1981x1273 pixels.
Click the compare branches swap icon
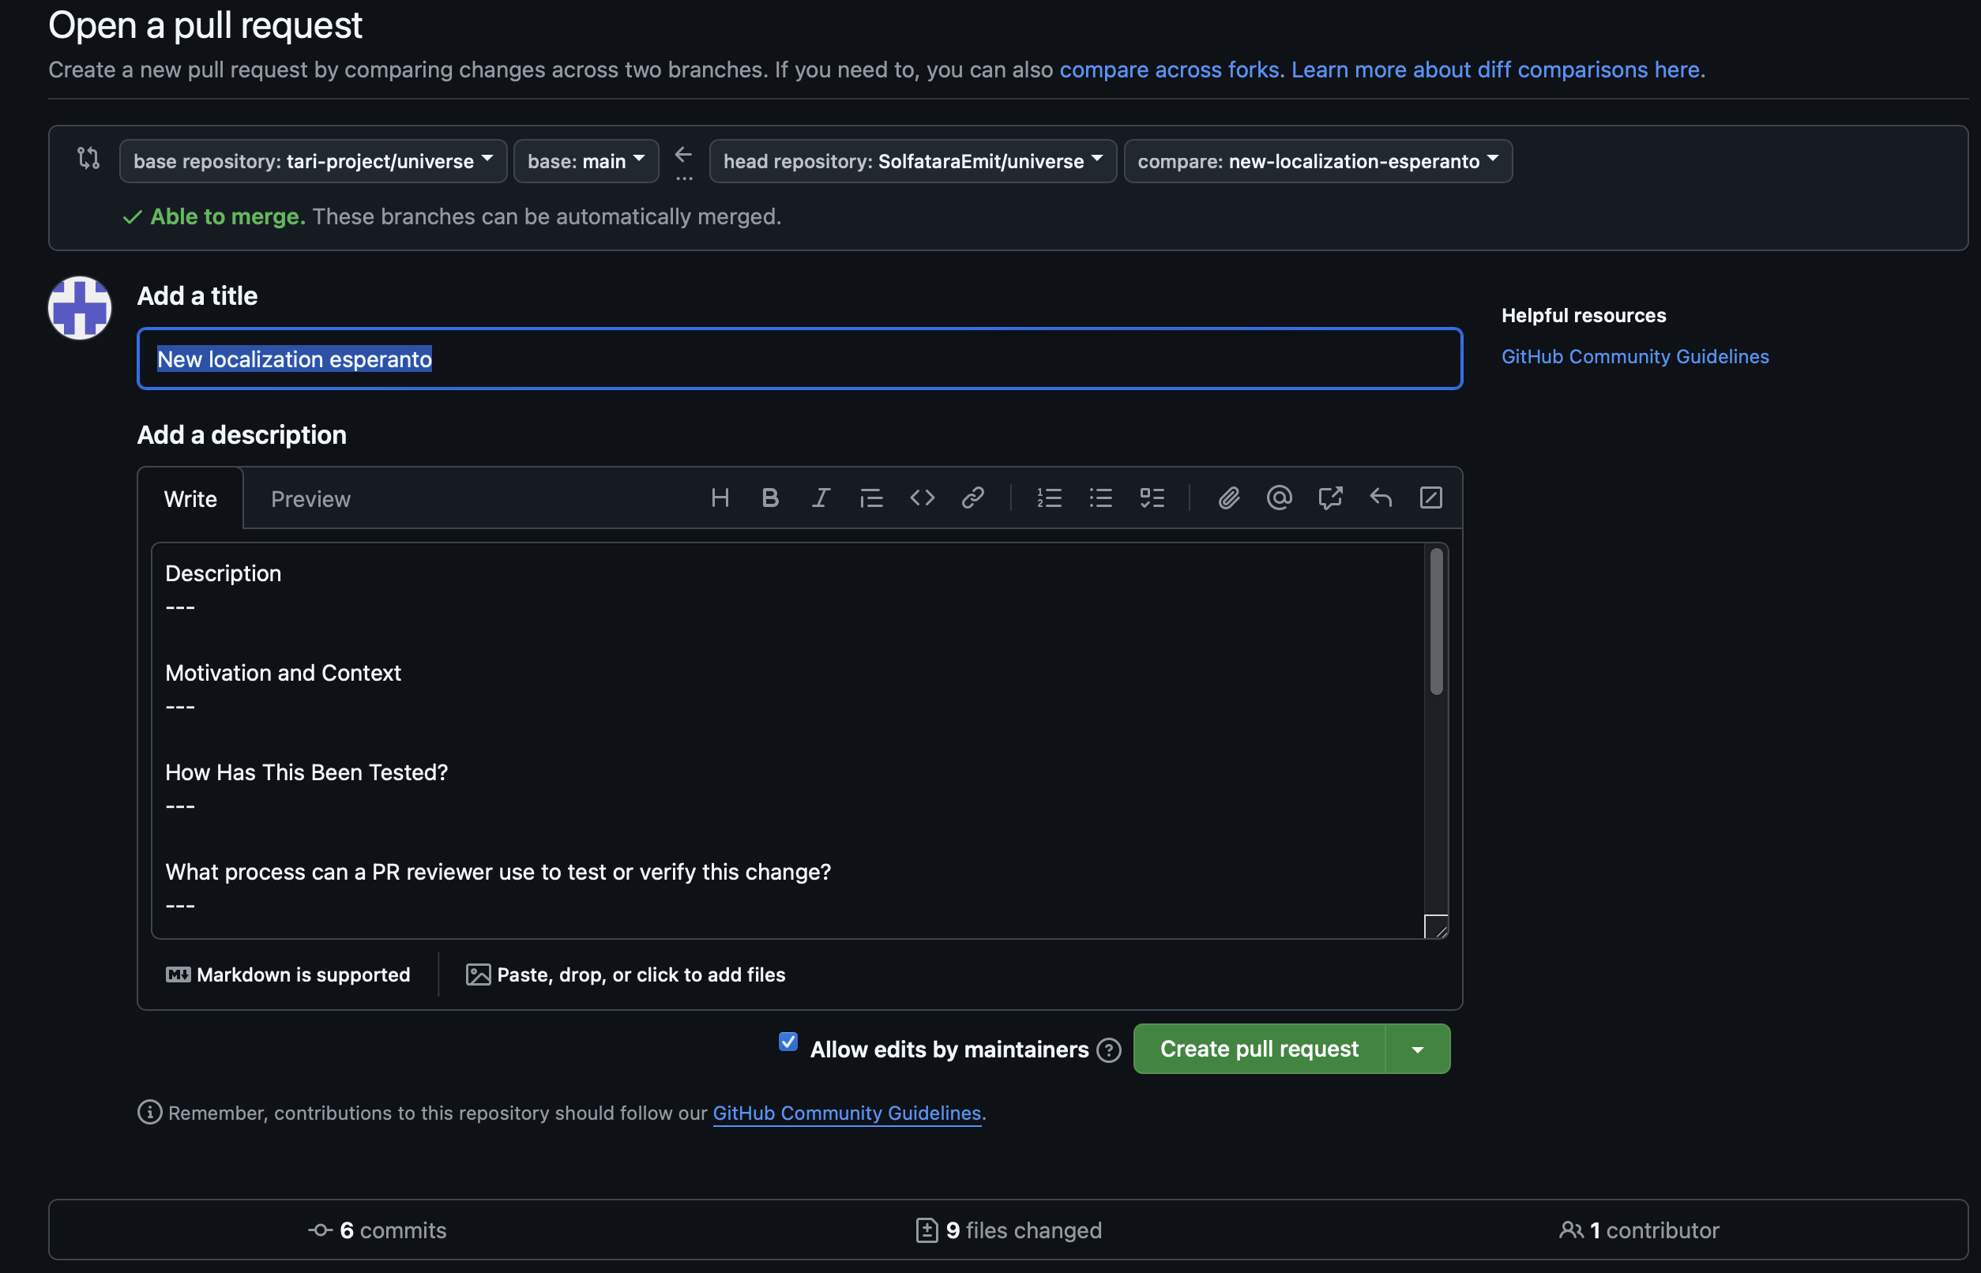(88, 158)
